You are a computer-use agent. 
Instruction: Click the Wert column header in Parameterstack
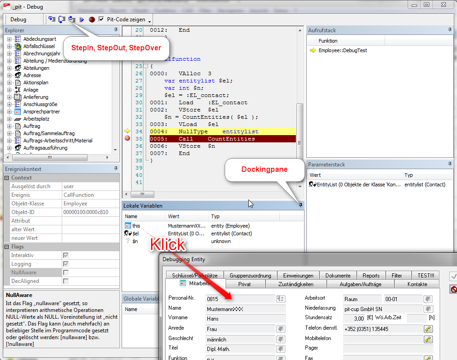pos(355,175)
